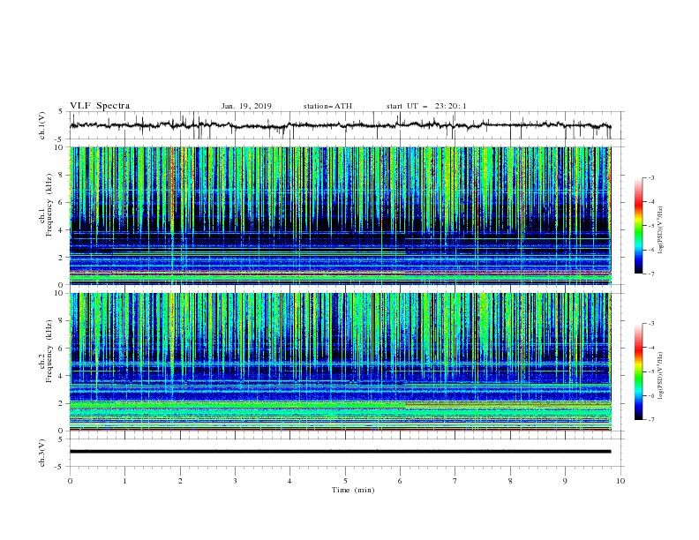Click the "VLF Spectra" plot title
Viewport: 699px width, 540px height.
[100, 106]
